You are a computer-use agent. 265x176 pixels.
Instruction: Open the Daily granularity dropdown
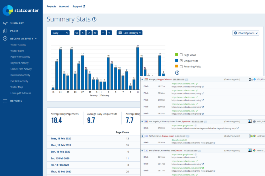tap(60, 33)
